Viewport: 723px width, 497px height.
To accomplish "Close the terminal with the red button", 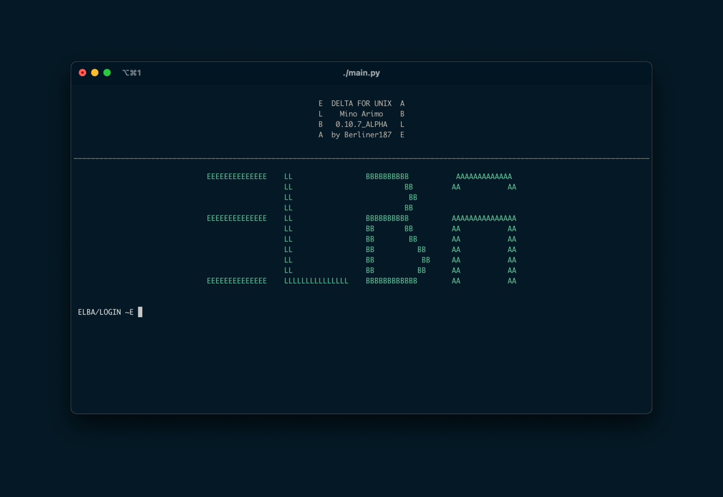I will 82,73.
